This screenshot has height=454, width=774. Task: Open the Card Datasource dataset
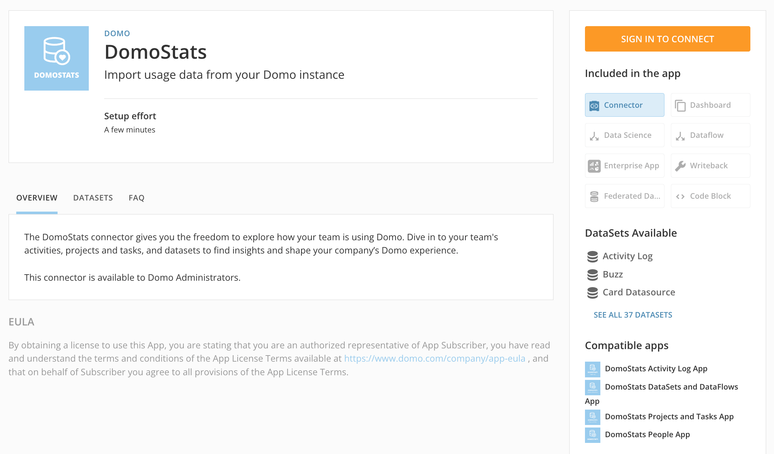click(x=638, y=293)
